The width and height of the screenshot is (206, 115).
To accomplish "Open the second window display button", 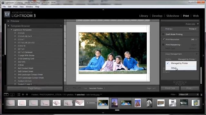I will [x=12, y=95].
